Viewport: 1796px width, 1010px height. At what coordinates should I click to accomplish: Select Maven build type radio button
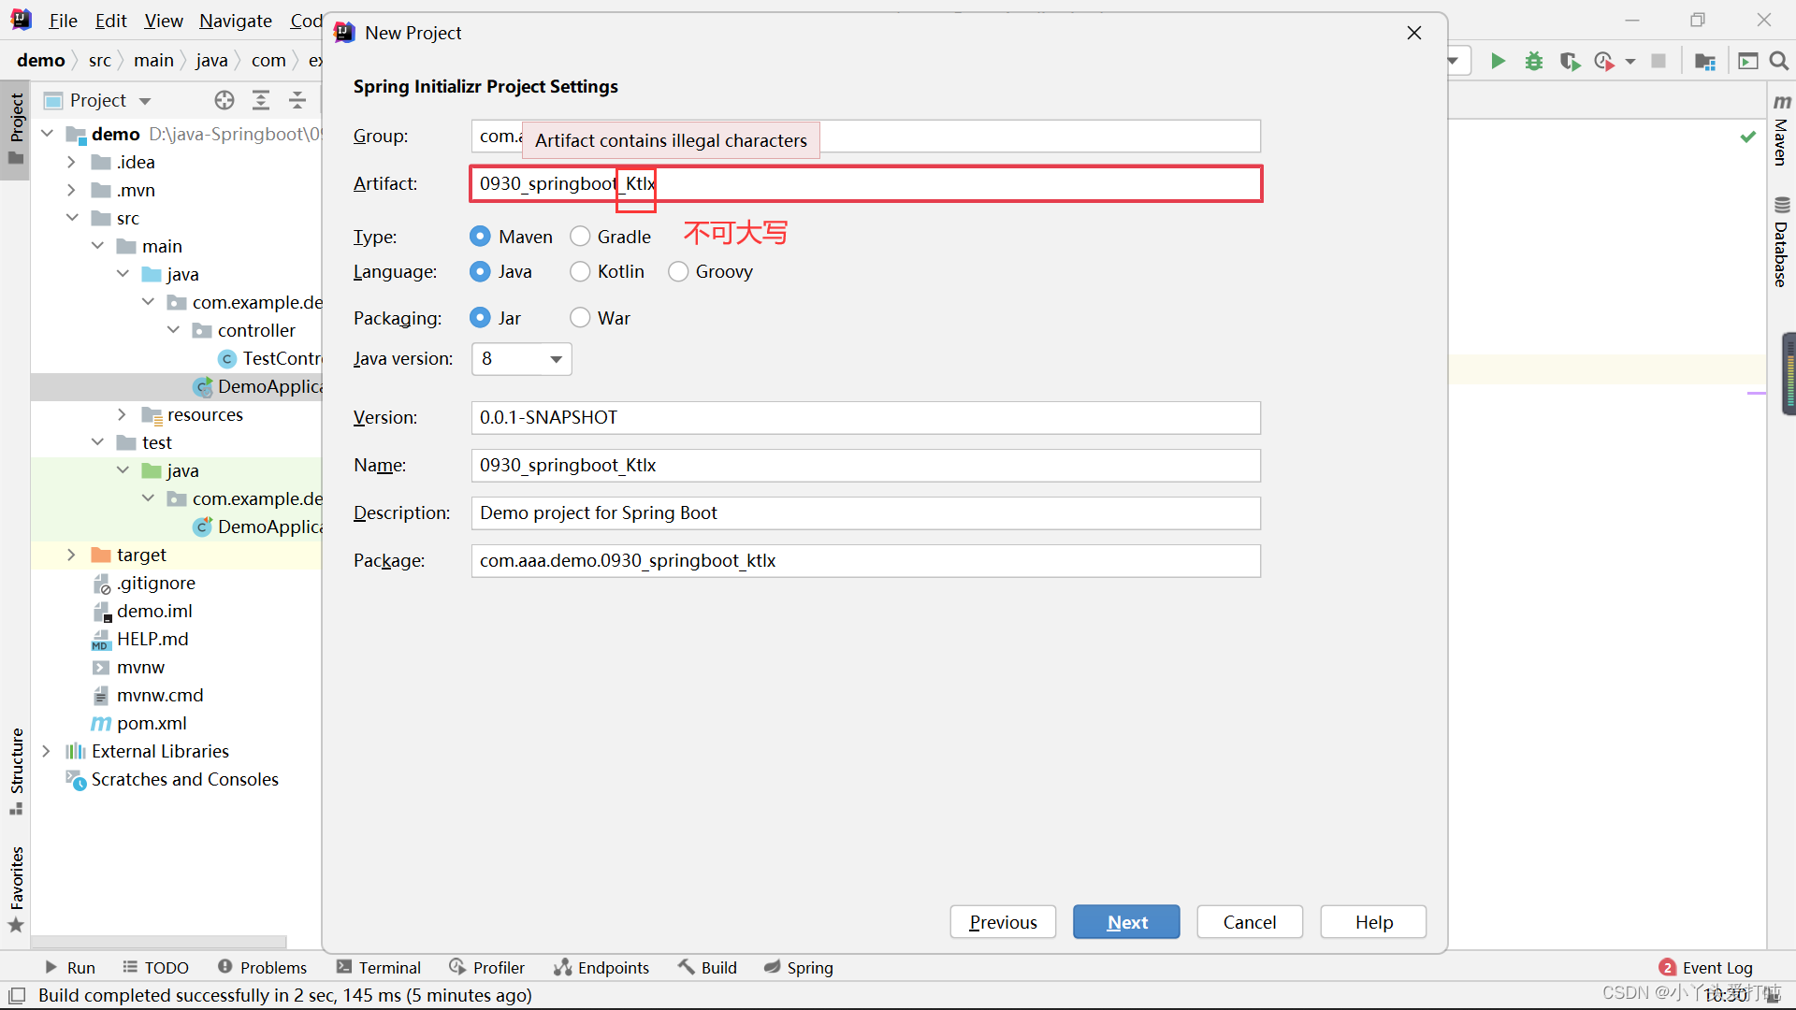click(480, 236)
